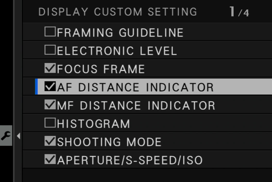Uncheck the AF Distance Indicator checkbox
Image resolution: width=272 pixels, height=182 pixels.
click(x=50, y=86)
